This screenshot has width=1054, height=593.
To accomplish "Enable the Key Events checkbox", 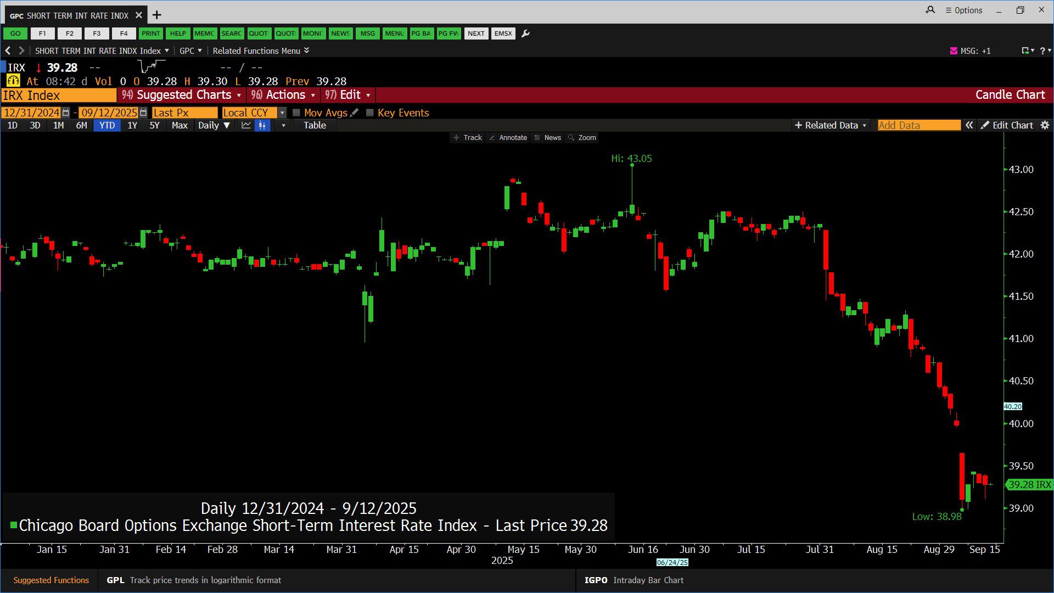I will click(x=370, y=113).
